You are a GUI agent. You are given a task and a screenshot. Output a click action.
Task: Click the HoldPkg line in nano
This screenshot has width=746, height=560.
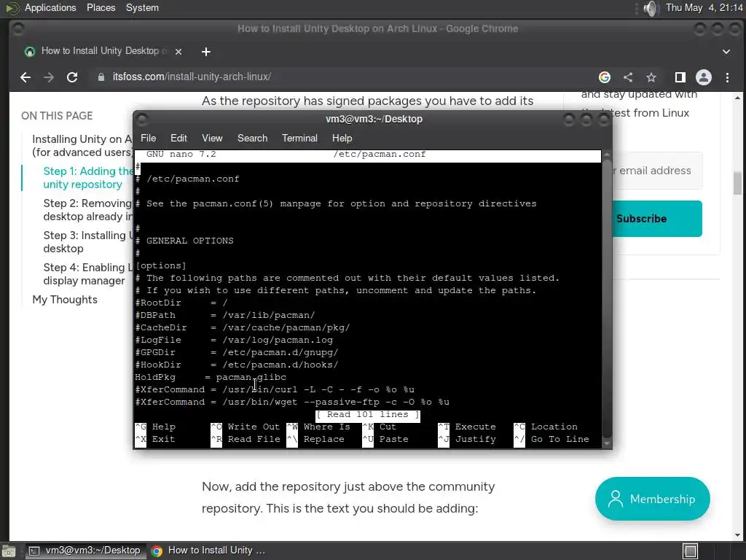[x=211, y=377]
